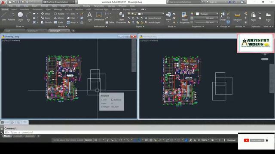The width and height of the screenshot is (275, 154).
Task: Open the Help question mark icon
Action: click(x=242, y=2)
